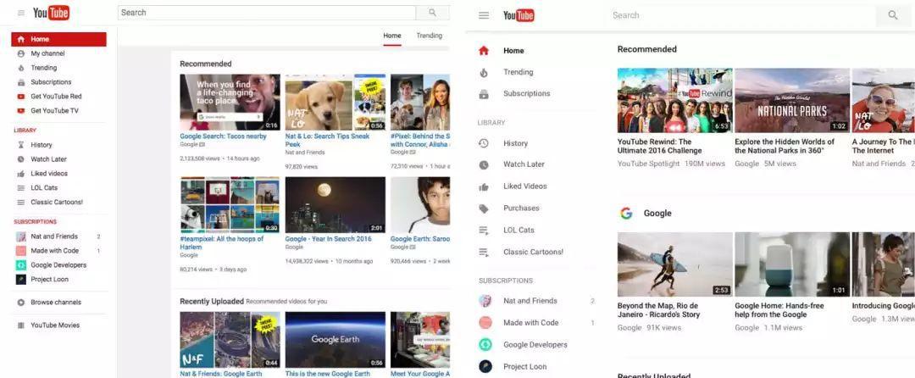Open 'Google - Year In Search 2016' link
915x378 pixels.
coord(329,239)
